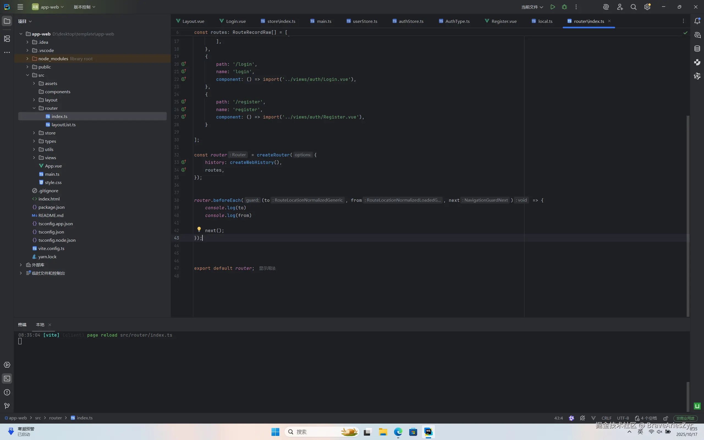
Task: Click the intention lightbulb on line 42
Action: 199,229
